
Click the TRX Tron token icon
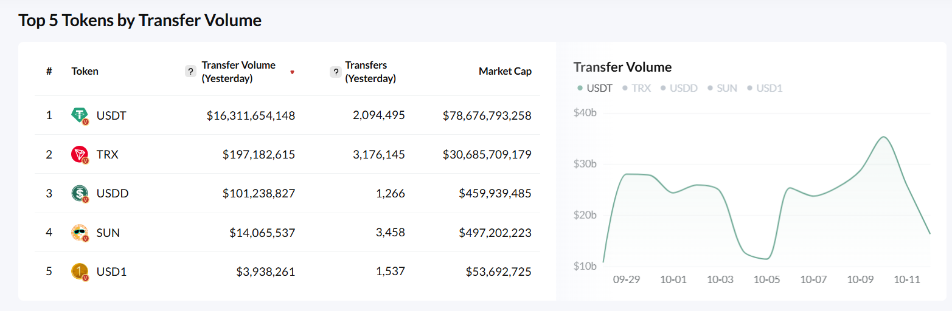pyautogui.click(x=80, y=154)
